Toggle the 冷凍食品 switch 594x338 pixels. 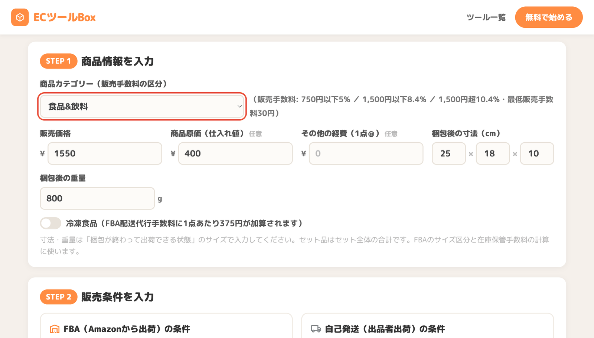click(x=50, y=223)
